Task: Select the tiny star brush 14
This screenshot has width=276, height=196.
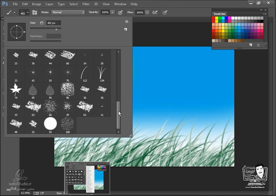Action: click(85, 57)
